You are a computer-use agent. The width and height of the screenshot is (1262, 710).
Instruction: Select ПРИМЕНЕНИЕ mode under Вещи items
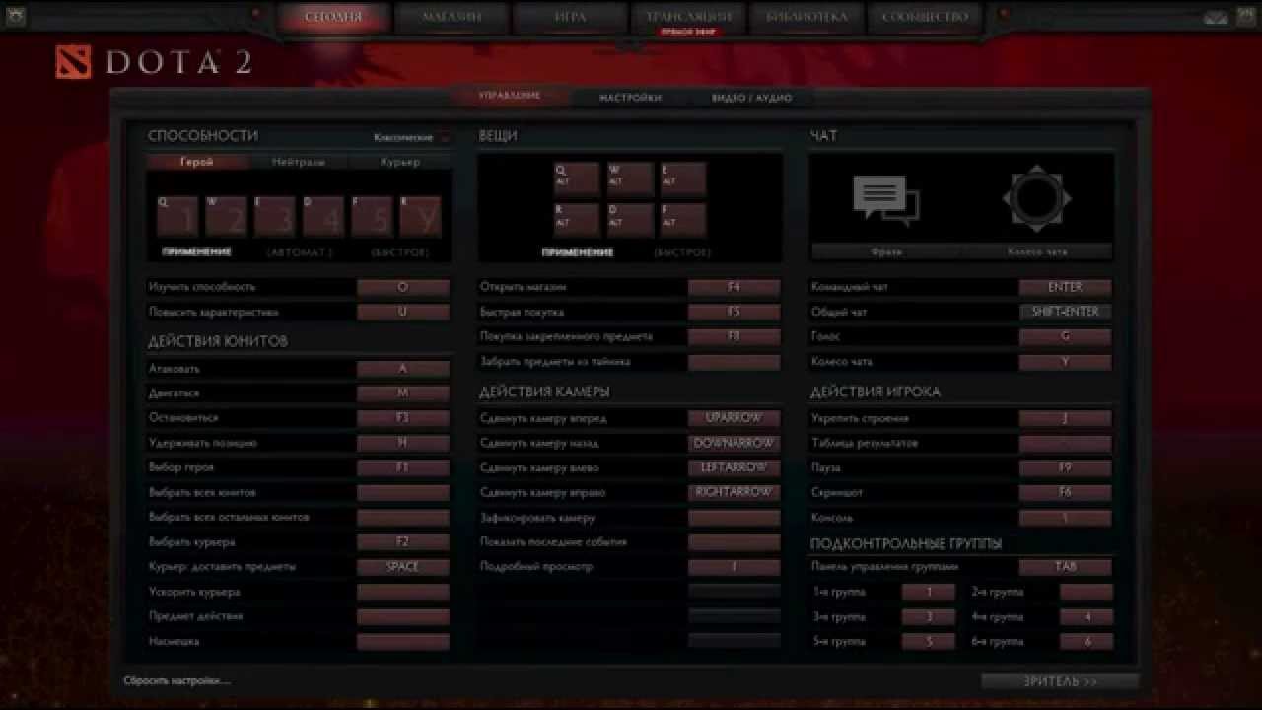[578, 252]
